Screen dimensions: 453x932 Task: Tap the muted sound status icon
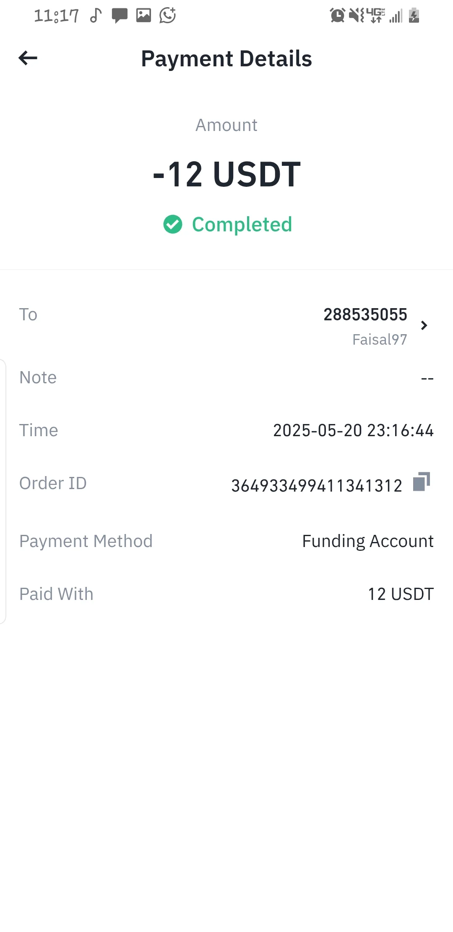click(x=357, y=16)
